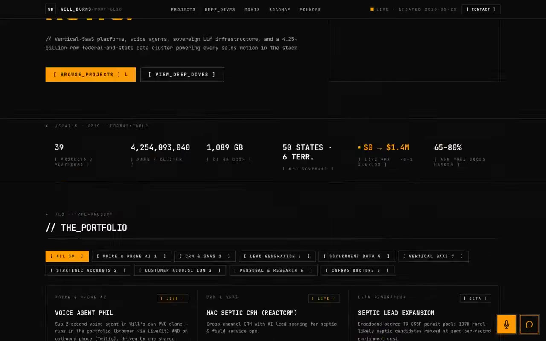546x341 pixels.
Task: Open the VOICE AGENT PHIL card title
Action: [84, 313]
